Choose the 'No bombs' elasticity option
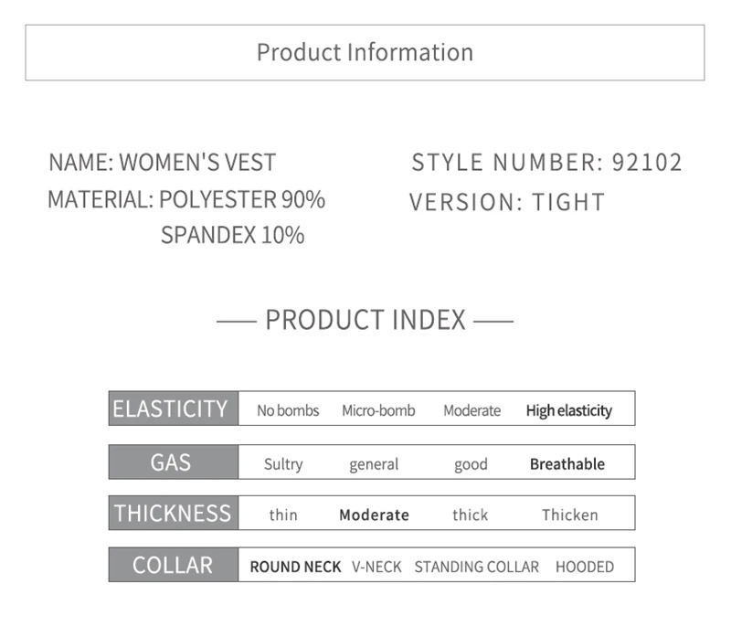Viewport: 731px width, 637px height. (x=288, y=410)
